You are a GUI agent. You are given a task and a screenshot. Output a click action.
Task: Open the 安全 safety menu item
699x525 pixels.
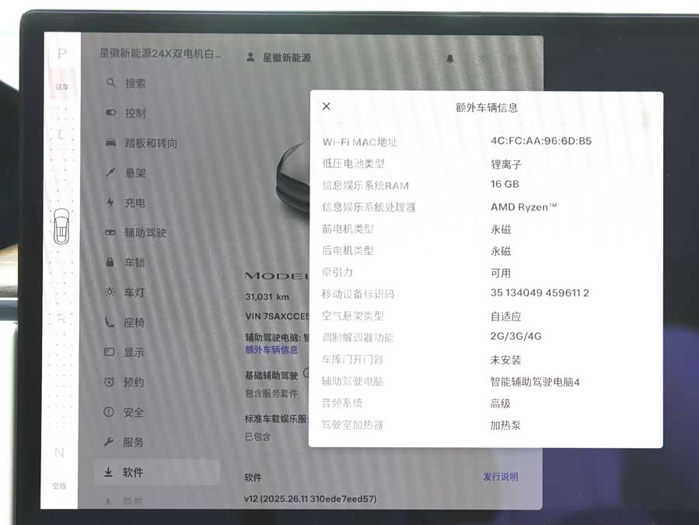(x=133, y=412)
